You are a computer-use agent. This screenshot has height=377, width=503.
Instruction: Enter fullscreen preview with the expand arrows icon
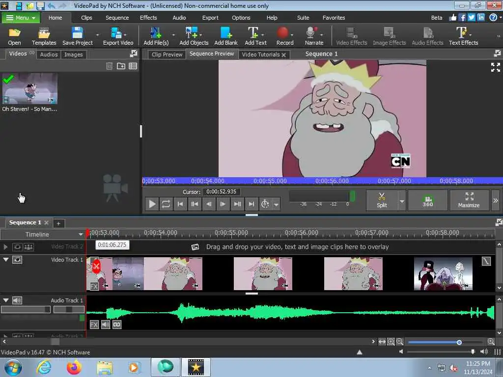point(495,67)
